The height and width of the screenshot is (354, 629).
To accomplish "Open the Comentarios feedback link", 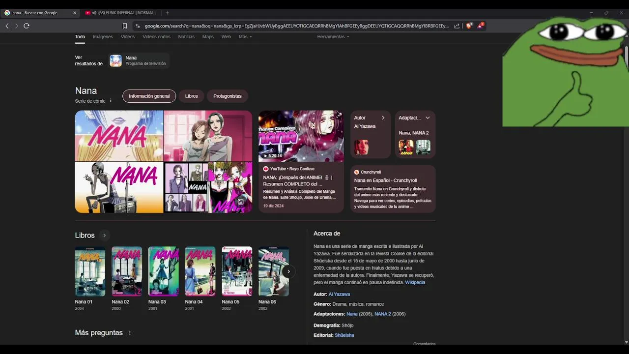I will [x=424, y=344].
